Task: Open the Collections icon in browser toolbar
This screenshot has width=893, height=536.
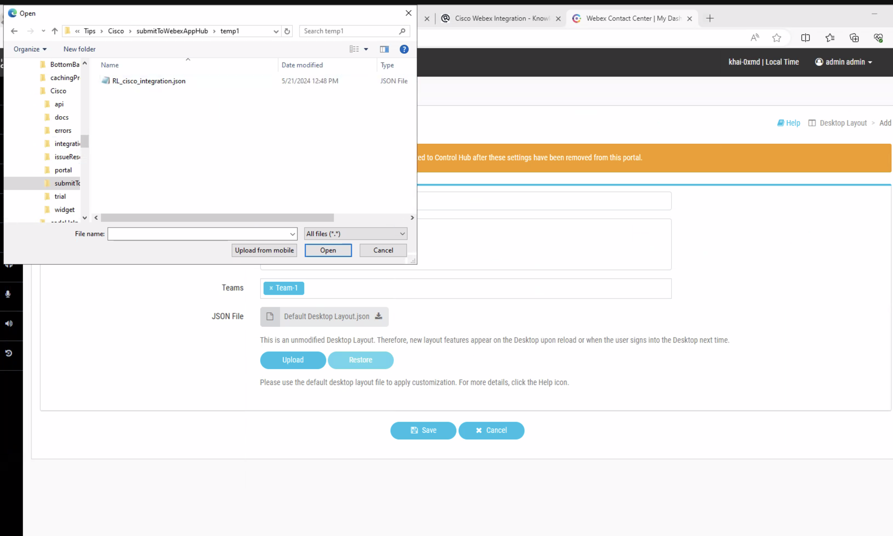Action: click(x=854, y=38)
